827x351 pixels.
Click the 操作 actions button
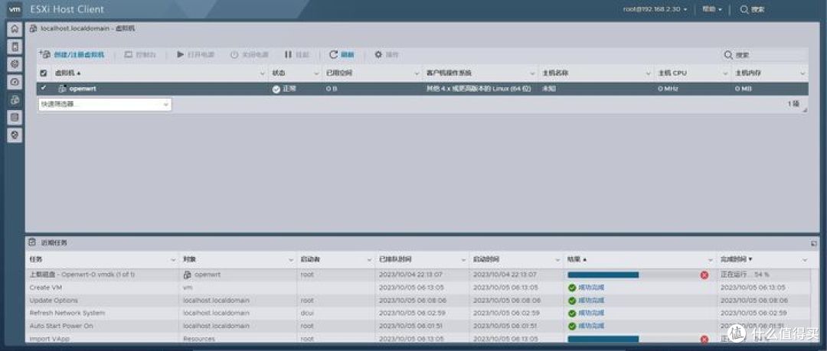pyautogui.click(x=387, y=55)
